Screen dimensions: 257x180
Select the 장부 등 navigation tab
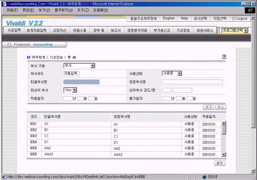click(x=99, y=30)
